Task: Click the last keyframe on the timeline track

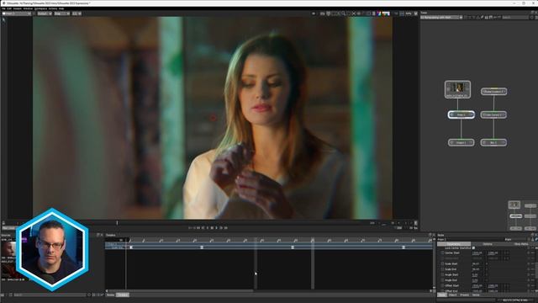Action: point(403,247)
